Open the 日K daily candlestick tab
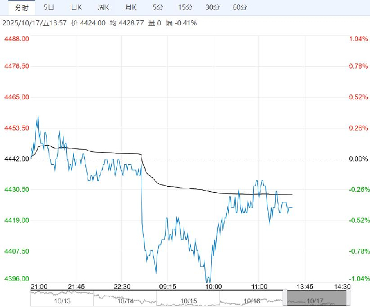 click(x=76, y=7)
